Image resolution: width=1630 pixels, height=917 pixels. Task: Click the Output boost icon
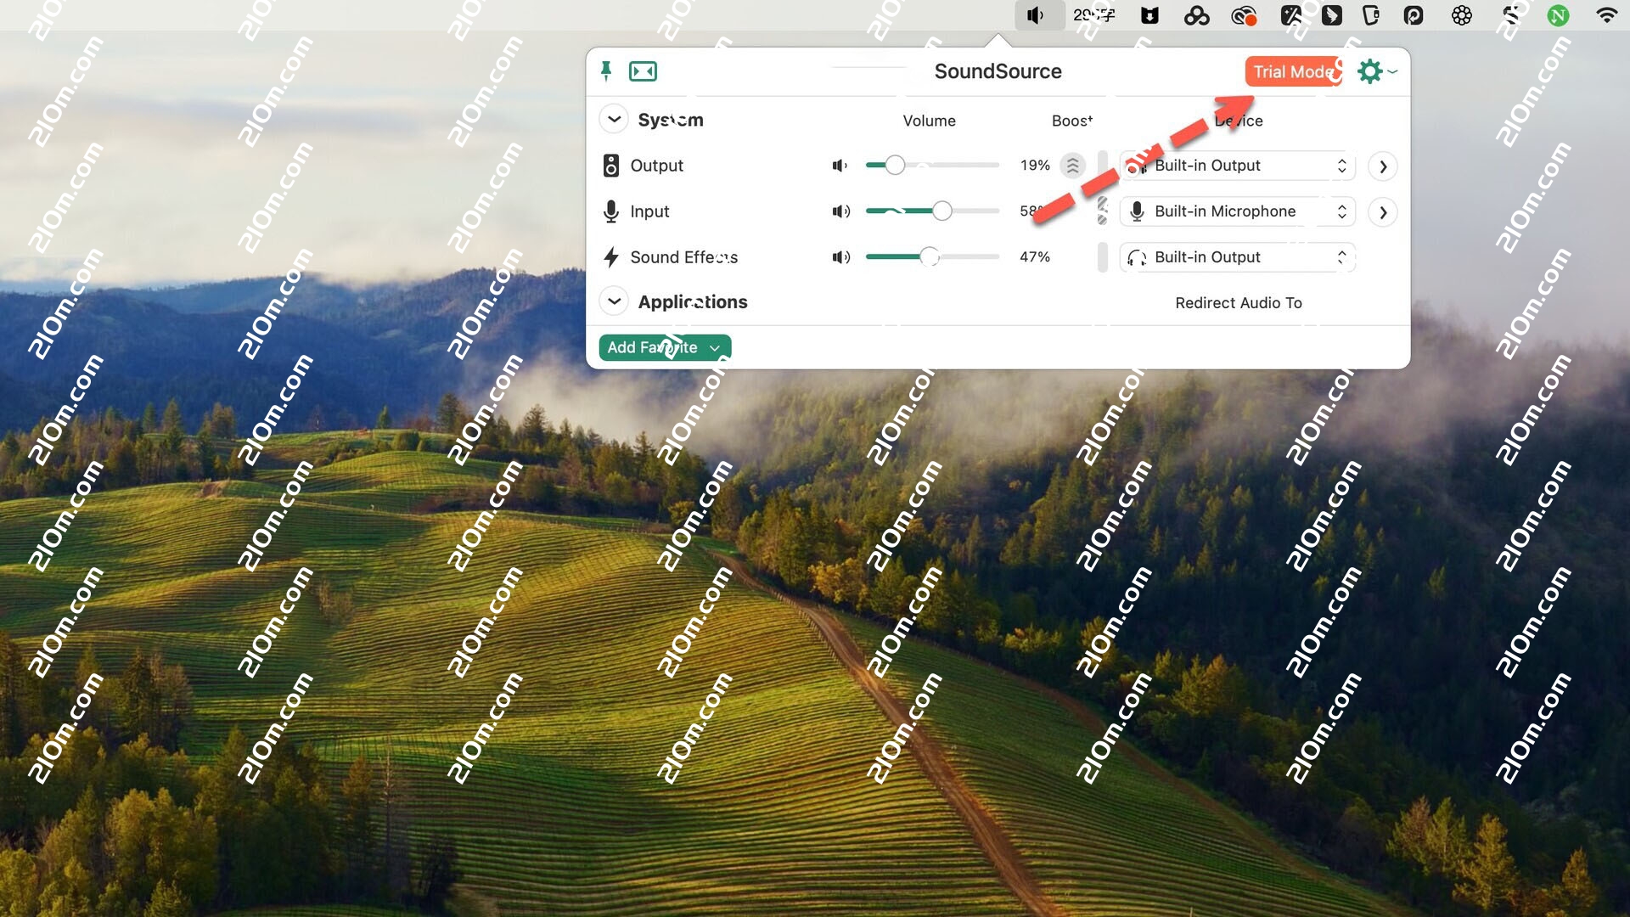tap(1073, 166)
